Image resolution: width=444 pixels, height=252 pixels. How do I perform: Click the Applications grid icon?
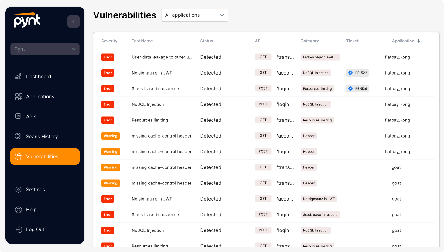coord(18,96)
